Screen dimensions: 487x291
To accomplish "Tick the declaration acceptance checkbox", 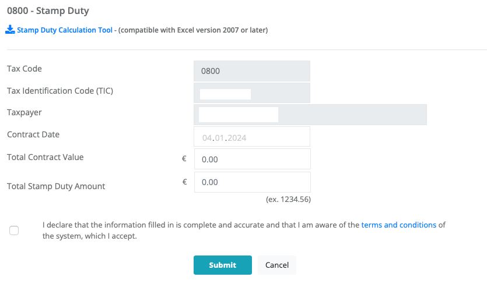I will (14, 230).
